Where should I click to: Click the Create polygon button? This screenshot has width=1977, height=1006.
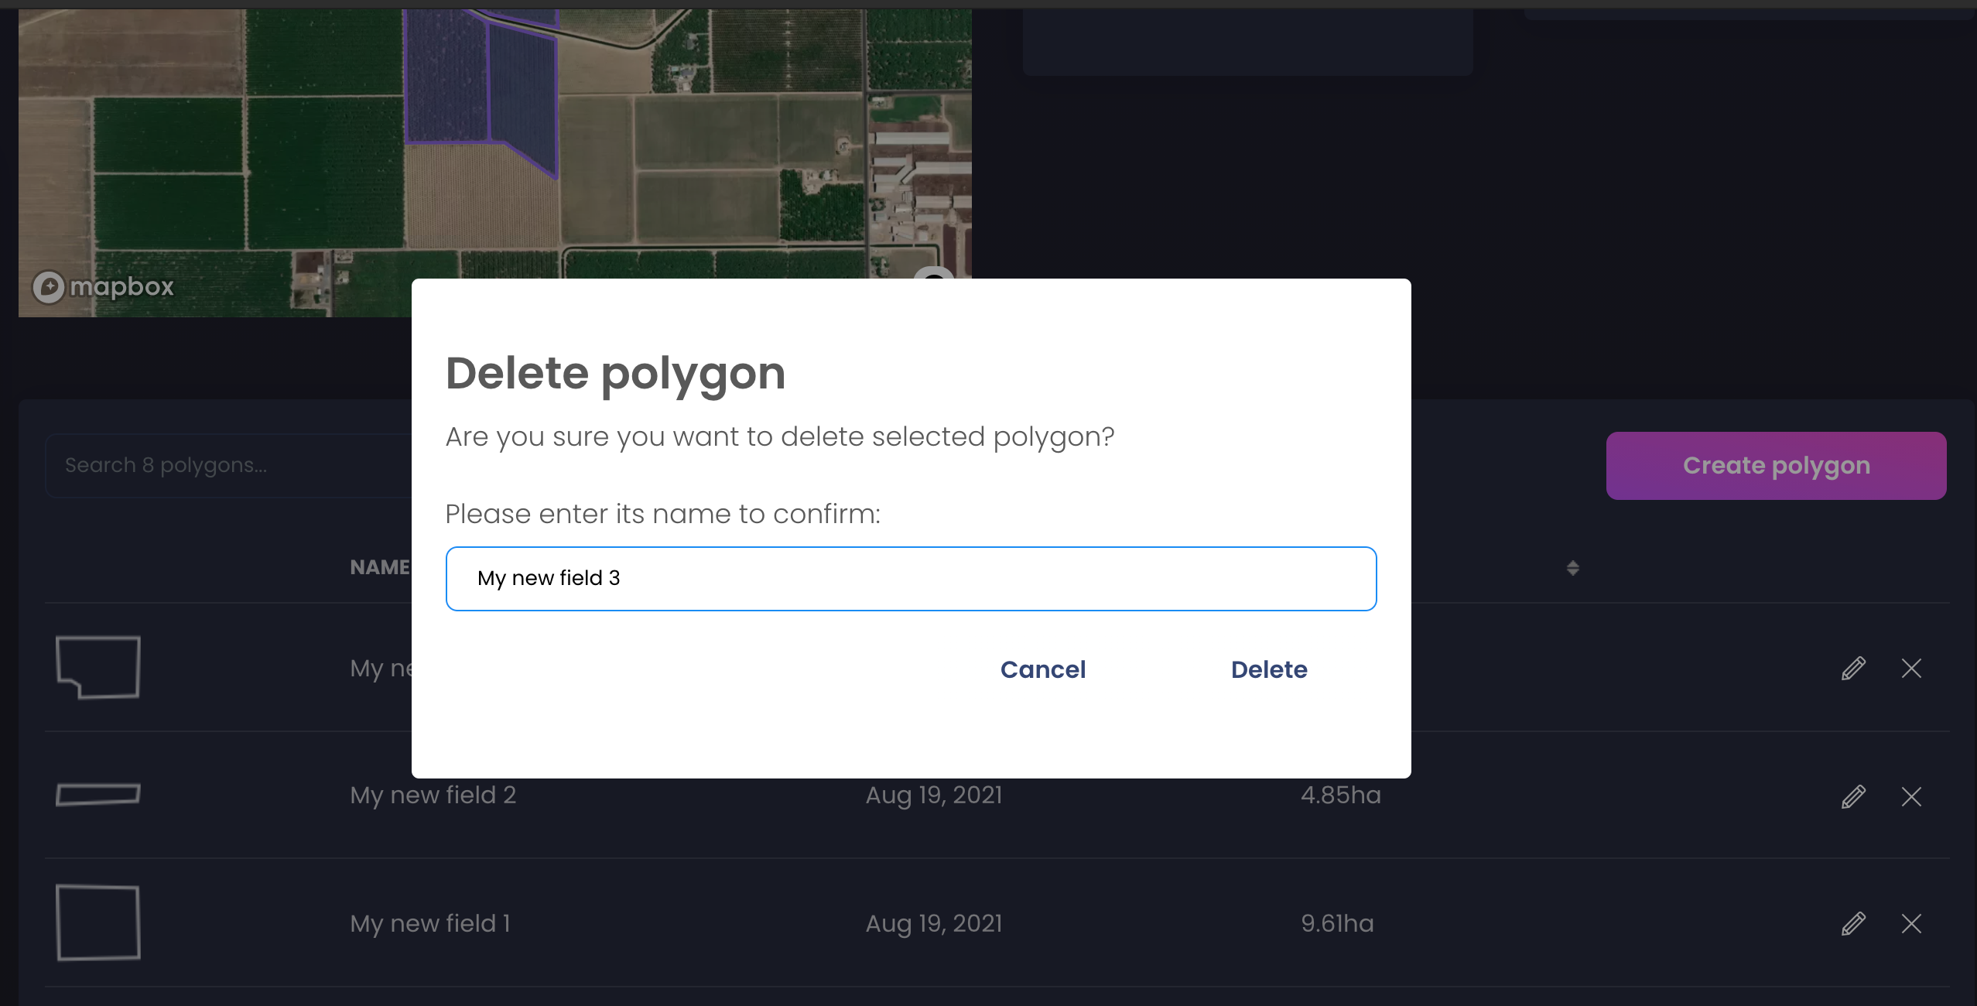tap(1776, 465)
